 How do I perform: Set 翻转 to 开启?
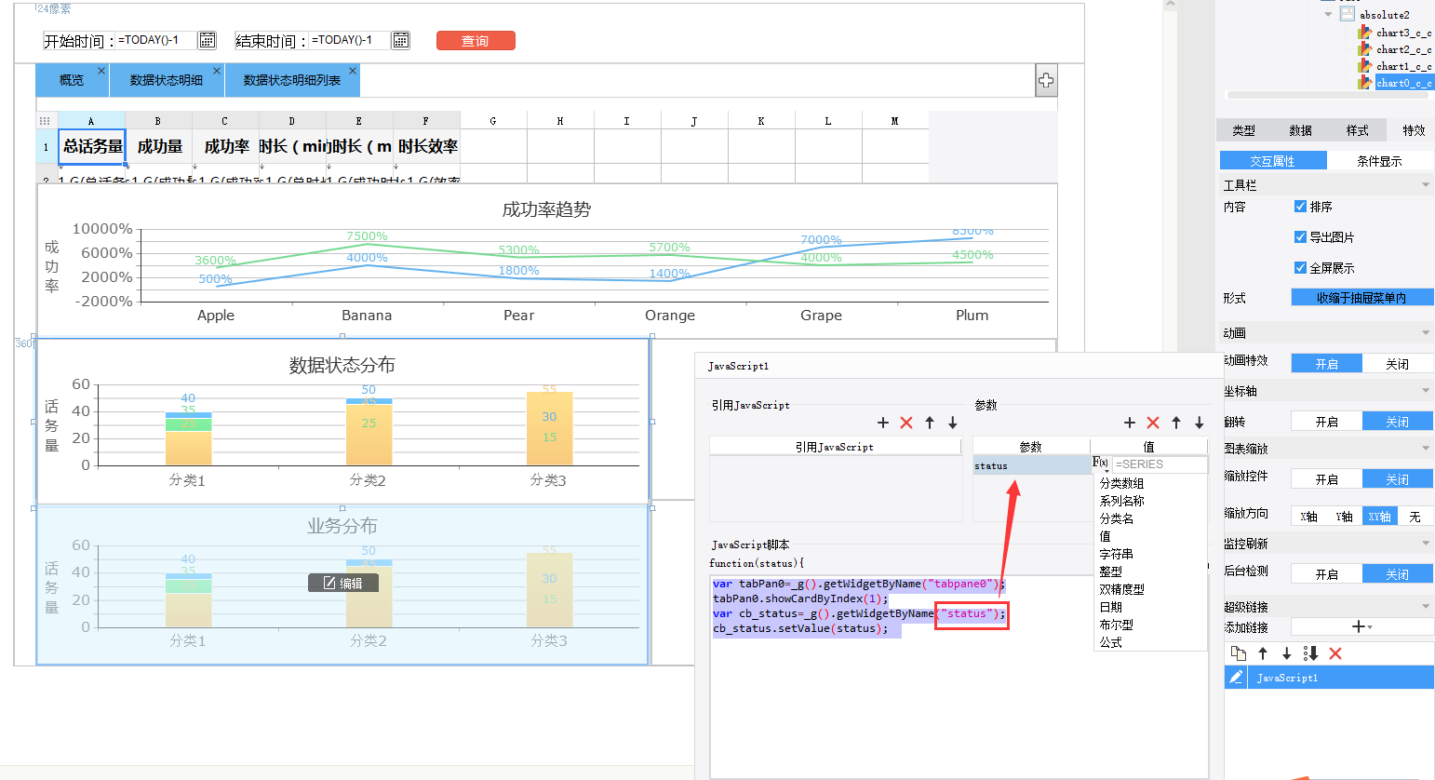tap(1326, 422)
